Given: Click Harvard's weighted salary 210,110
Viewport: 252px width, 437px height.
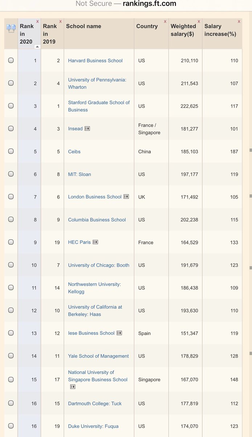Looking at the screenshot, I should pyautogui.click(x=190, y=60).
